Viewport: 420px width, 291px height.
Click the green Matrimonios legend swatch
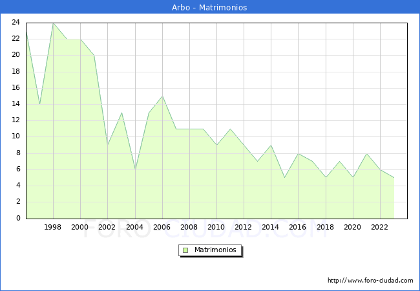[x=185, y=250]
